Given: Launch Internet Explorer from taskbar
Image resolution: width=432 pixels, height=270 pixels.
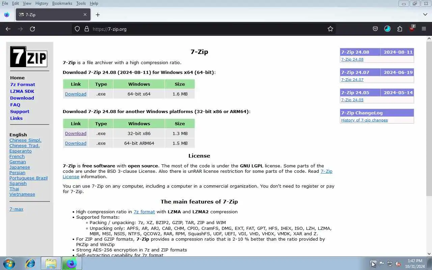Looking at the screenshot, I should (x=30, y=264).
